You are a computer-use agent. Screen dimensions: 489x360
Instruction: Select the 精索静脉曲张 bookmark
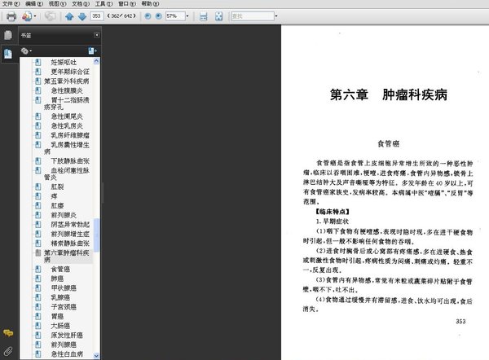pos(70,243)
